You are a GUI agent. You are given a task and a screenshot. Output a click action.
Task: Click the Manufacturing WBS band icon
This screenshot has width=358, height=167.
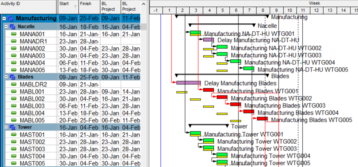tap(11, 18)
